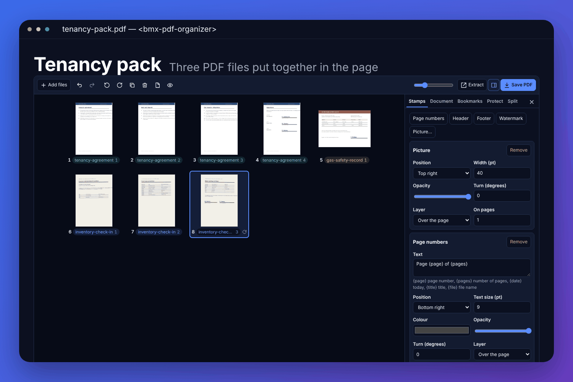Insert a blank page via toolbar icon
The height and width of the screenshot is (382, 573).
pos(157,85)
